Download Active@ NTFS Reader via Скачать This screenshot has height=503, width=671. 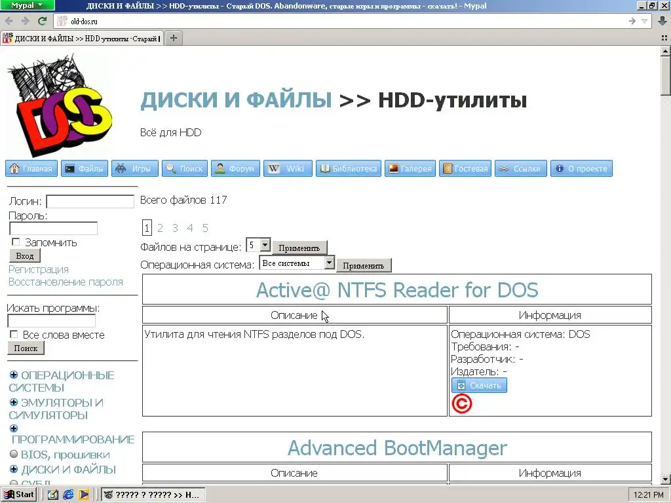[479, 385]
